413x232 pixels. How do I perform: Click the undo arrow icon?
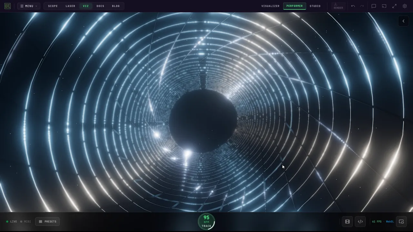pyautogui.click(x=353, y=6)
